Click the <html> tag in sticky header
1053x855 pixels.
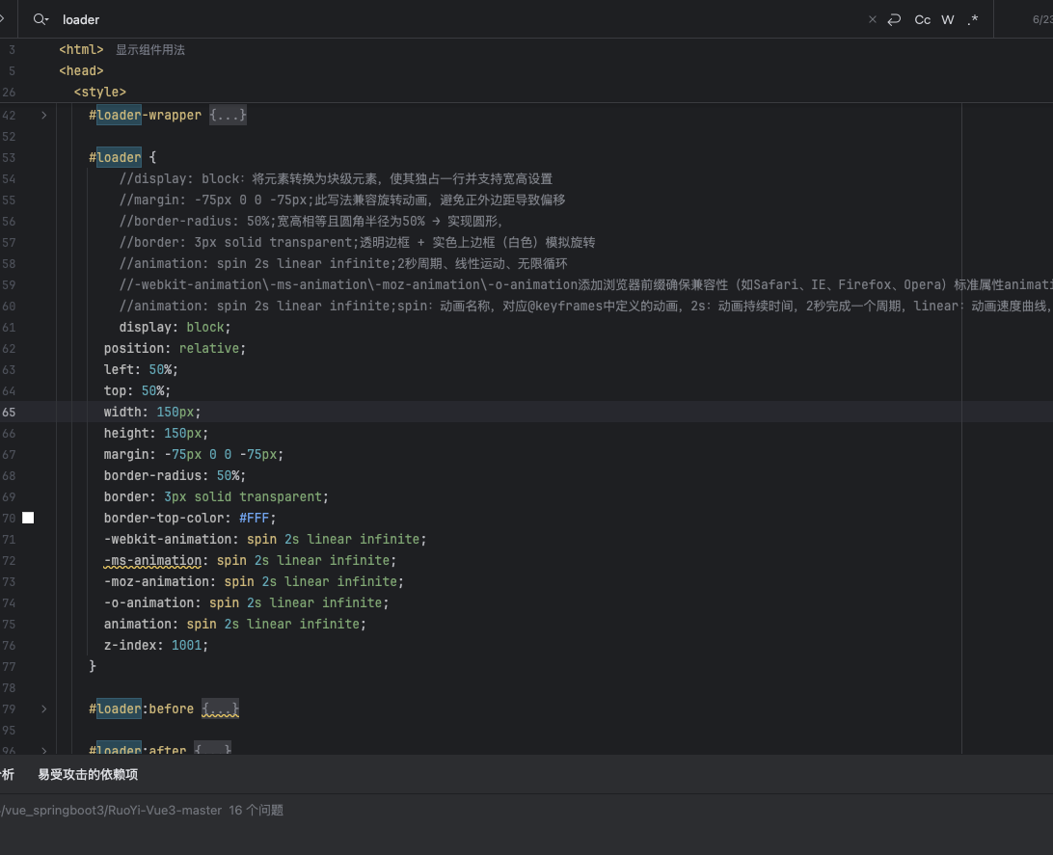(x=81, y=50)
